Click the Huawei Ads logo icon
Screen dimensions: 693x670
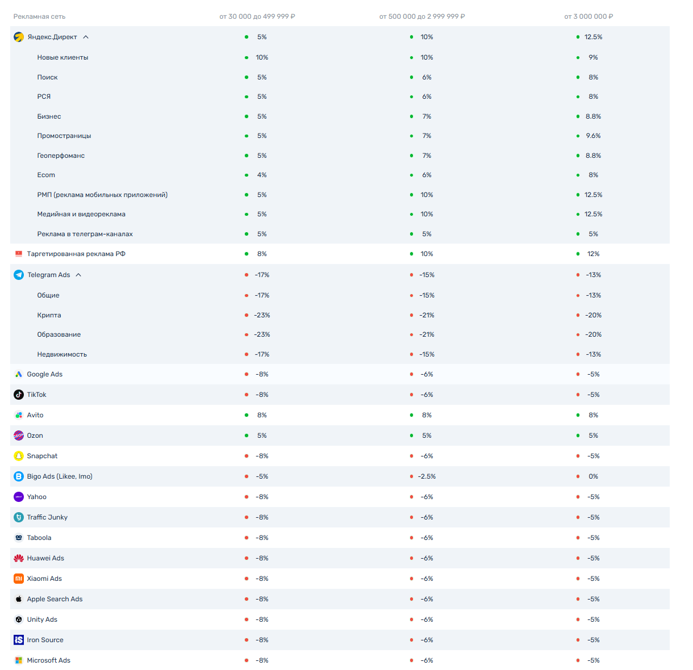coord(19,558)
